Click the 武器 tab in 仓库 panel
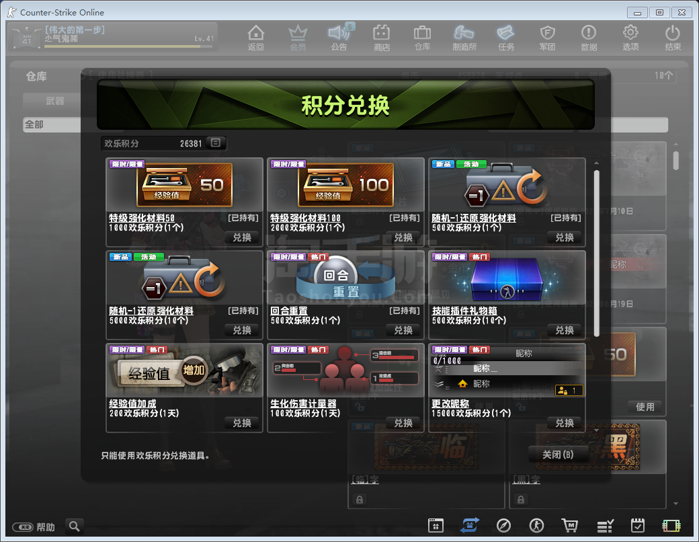 pyautogui.click(x=54, y=102)
